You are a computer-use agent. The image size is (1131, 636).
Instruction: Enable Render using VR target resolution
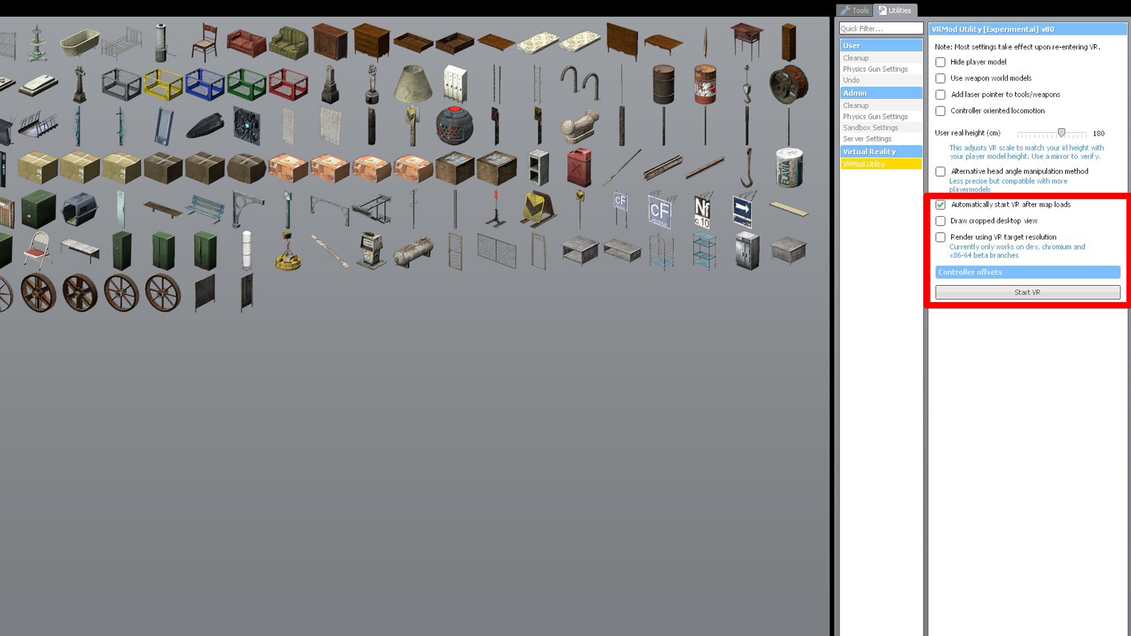[x=940, y=237]
